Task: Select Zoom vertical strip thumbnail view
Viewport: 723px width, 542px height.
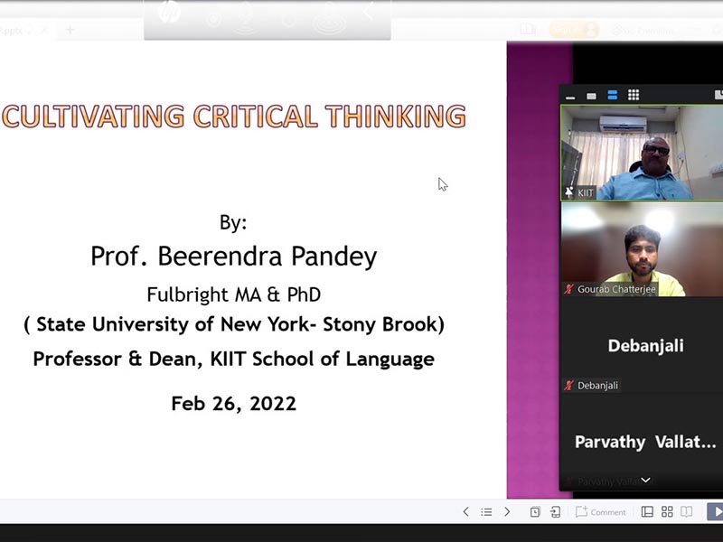Action: pyautogui.click(x=612, y=95)
